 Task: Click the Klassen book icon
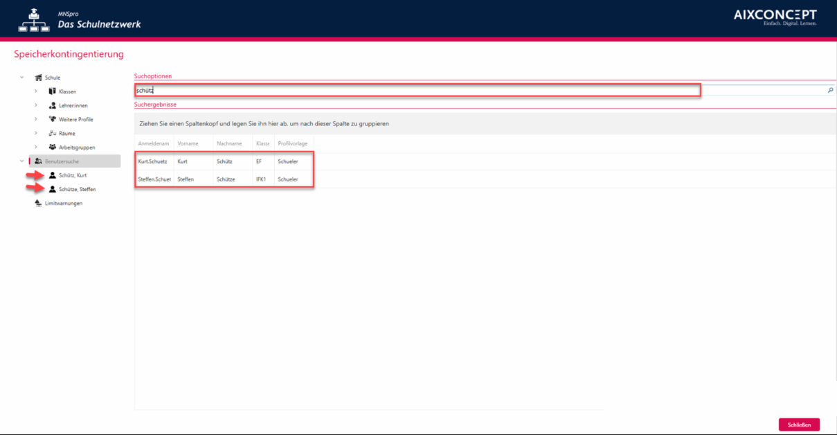coord(52,91)
